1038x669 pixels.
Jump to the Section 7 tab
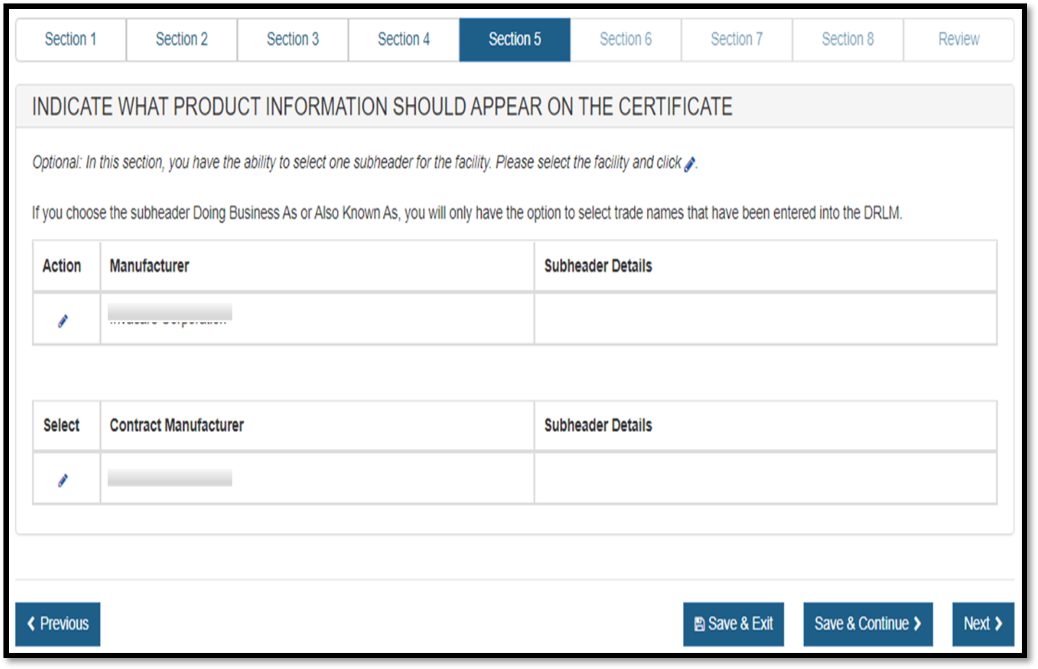[737, 39]
